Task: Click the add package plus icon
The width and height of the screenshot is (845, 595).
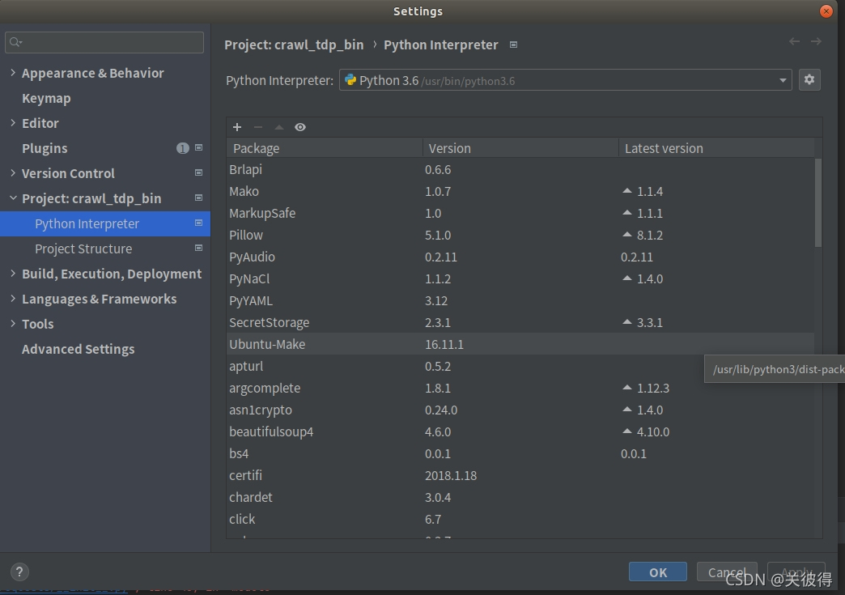Action: tap(237, 127)
